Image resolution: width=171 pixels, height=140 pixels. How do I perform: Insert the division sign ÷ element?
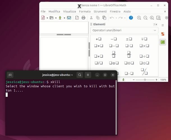click(144, 56)
